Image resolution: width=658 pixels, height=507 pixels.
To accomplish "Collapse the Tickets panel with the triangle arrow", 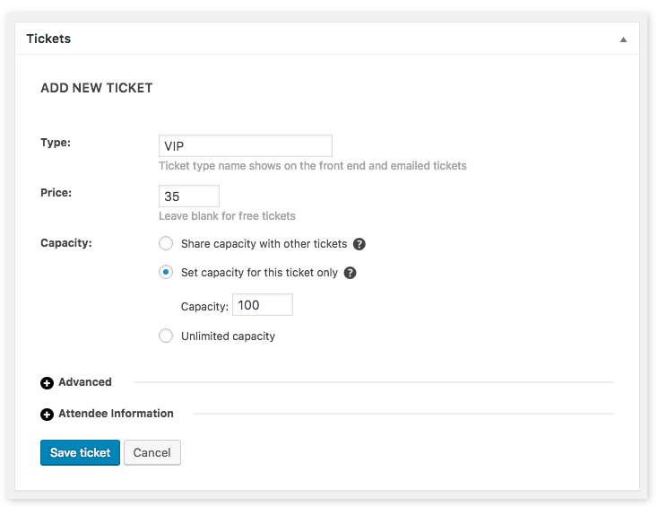I will (x=623, y=39).
